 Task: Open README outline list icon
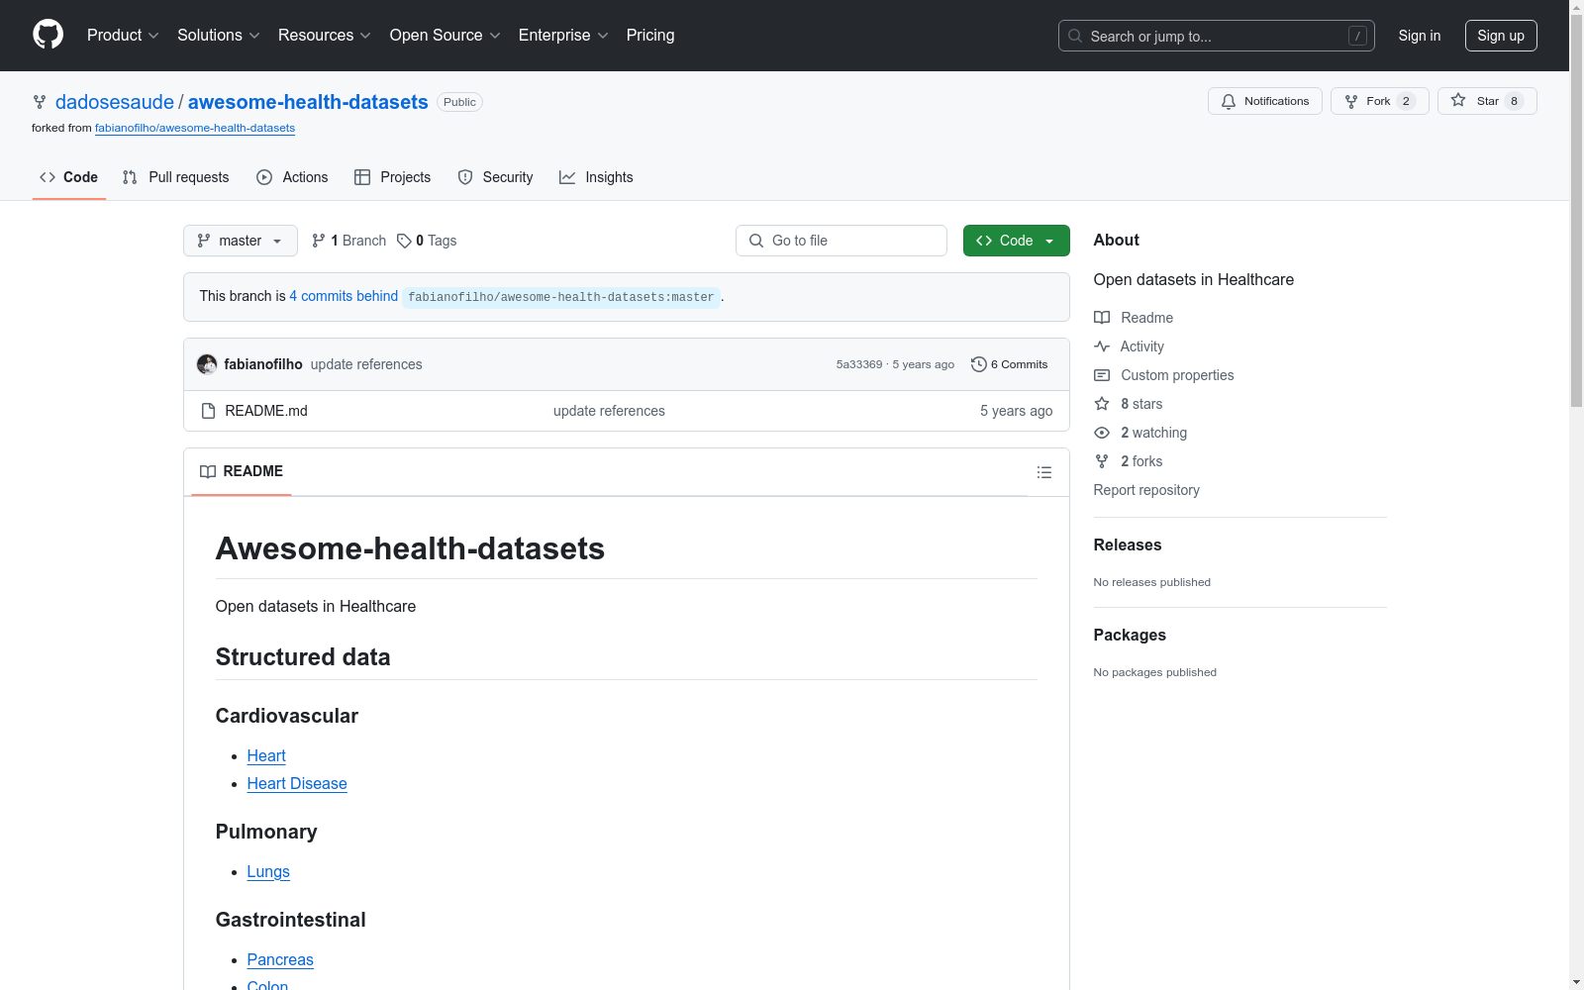tap(1043, 472)
